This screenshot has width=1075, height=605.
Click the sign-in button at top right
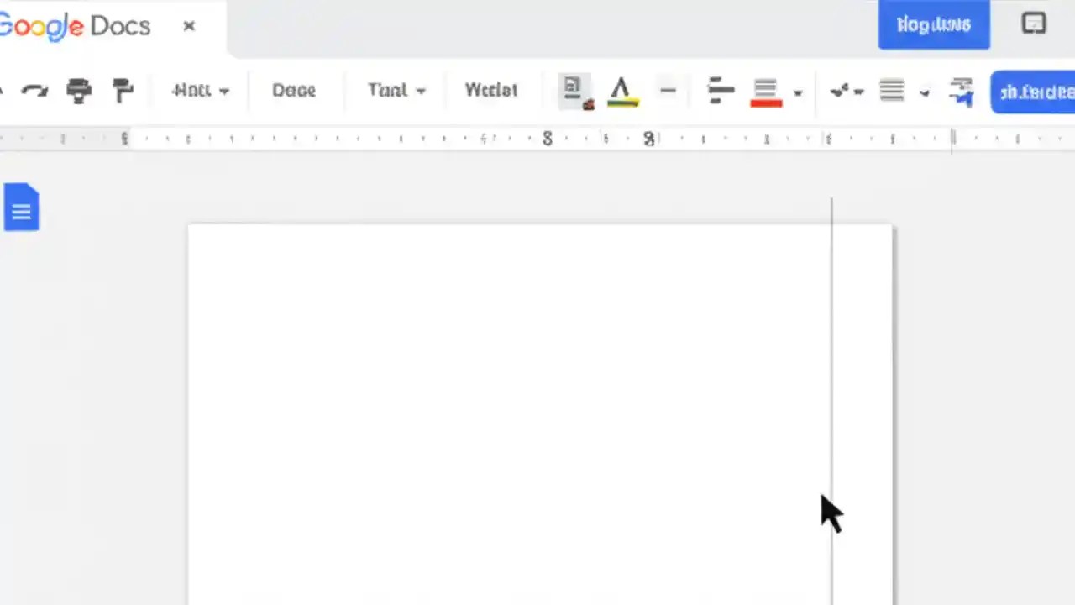coord(934,24)
